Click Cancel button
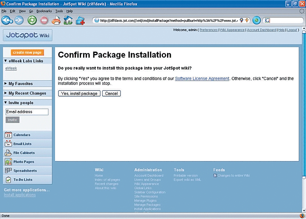This screenshot has width=306, height=219. (x=111, y=93)
